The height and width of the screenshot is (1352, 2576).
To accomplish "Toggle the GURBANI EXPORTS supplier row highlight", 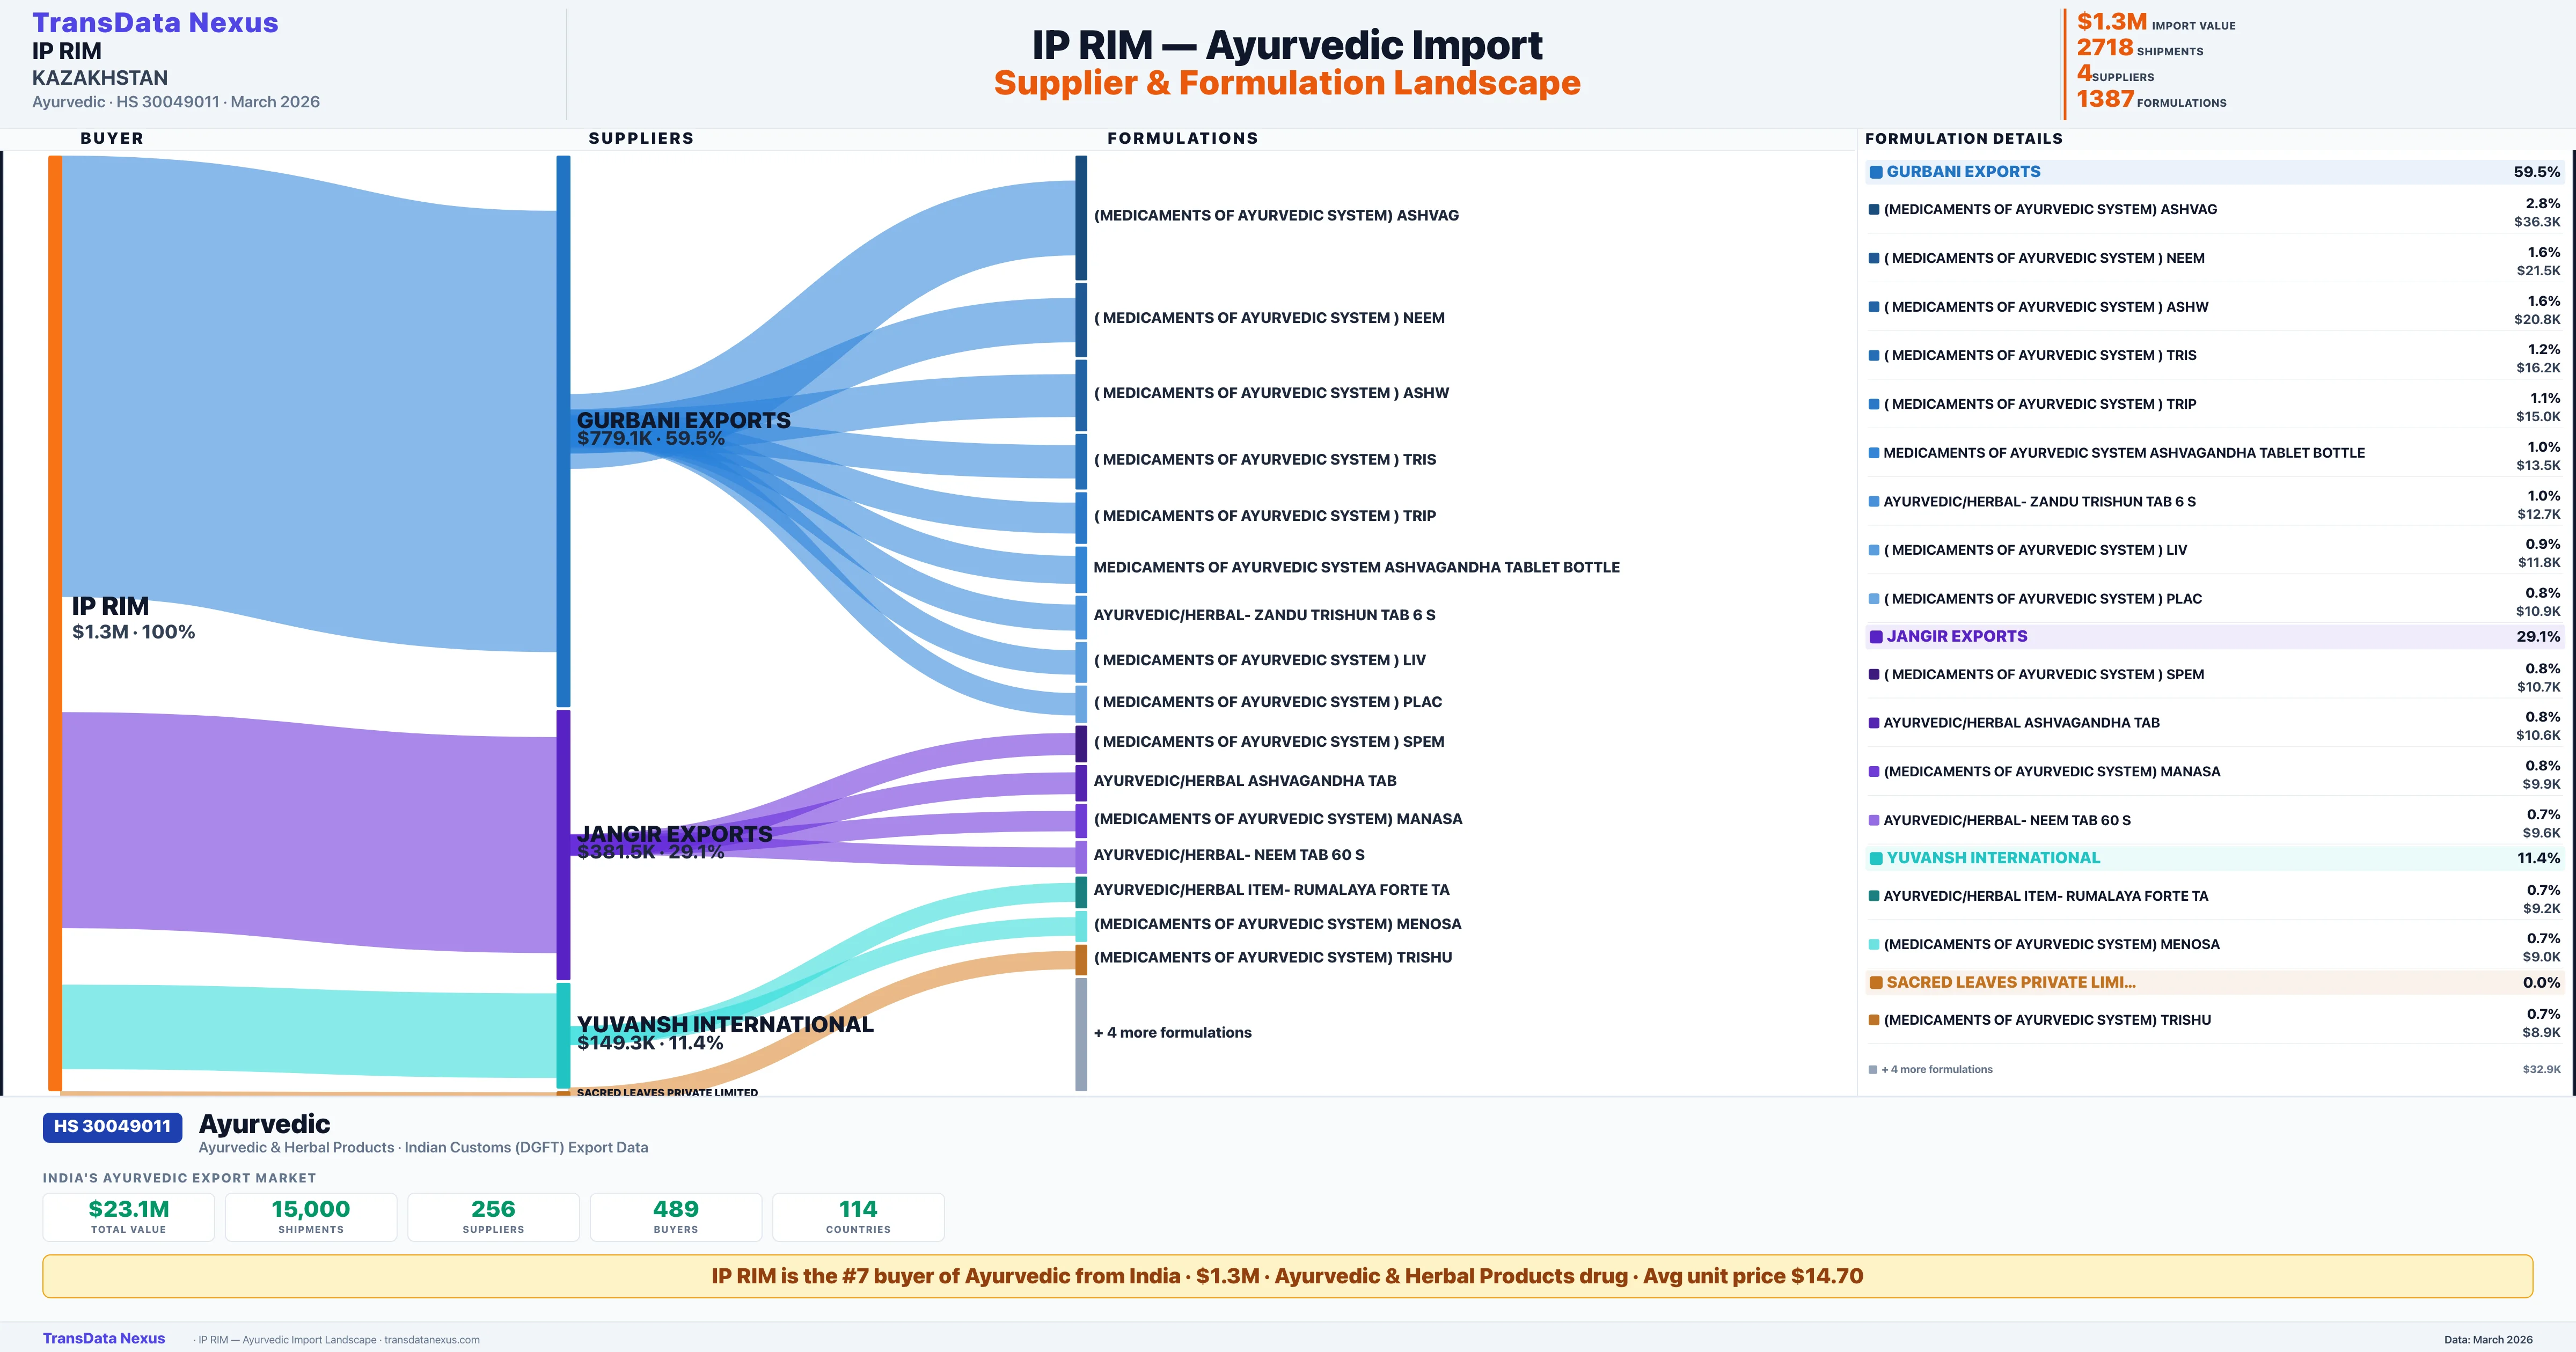I will (2100, 171).
